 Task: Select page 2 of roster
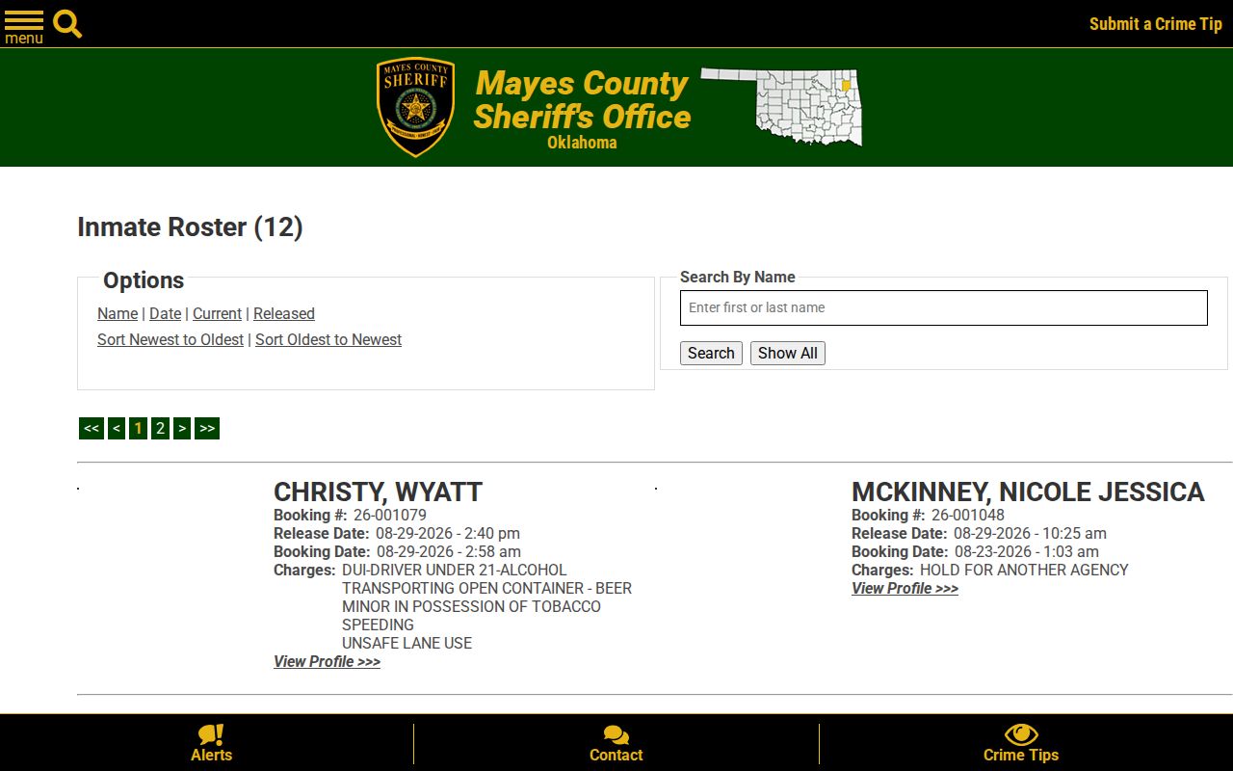[160, 428]
